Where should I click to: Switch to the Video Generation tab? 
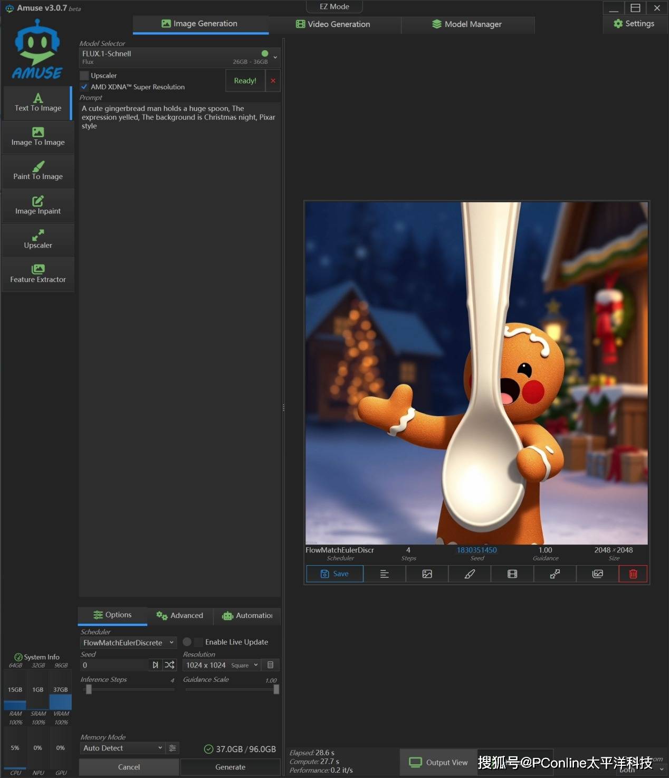pos(333,24)
